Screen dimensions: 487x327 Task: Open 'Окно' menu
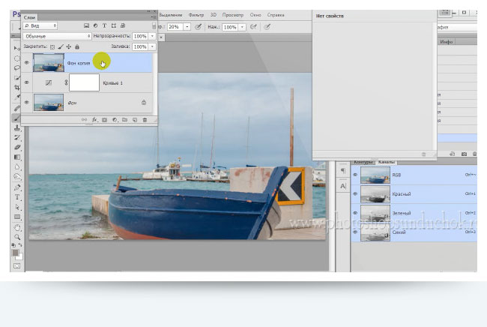255,15
